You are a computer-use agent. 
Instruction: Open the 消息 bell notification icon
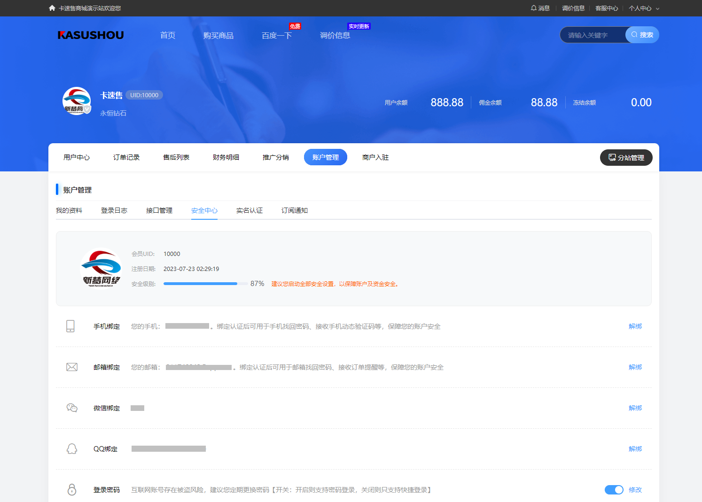(534, 8)
